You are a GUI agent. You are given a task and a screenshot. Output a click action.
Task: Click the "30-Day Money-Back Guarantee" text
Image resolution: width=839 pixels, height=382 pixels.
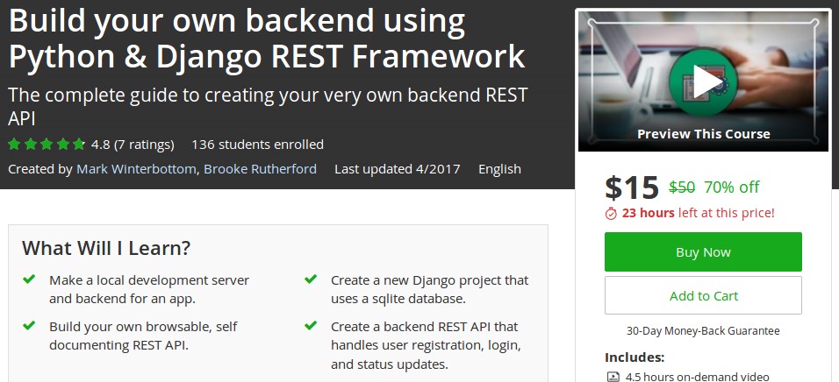coord(703,331)
